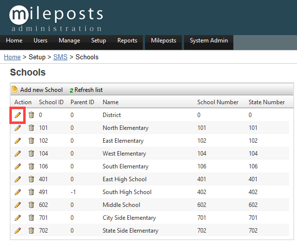Delete West Elementary with trash icon
This screenshot has width=297, height=242.
31,154
